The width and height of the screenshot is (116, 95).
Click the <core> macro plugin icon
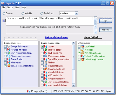click(x=46, y=46)
